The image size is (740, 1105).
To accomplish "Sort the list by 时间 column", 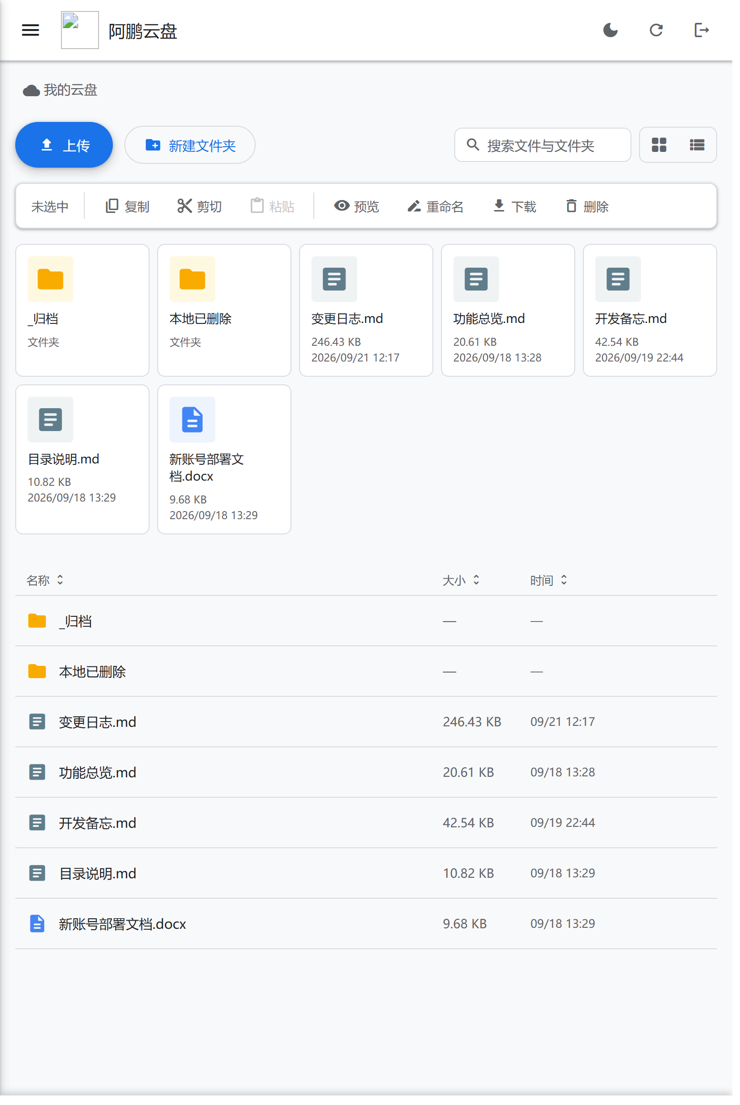I will (x=549, y=580).
